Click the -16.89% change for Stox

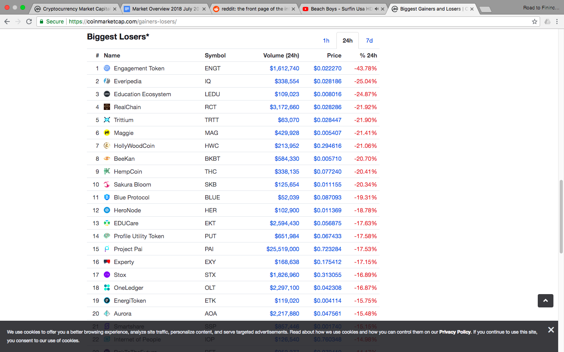coord(365,275)
